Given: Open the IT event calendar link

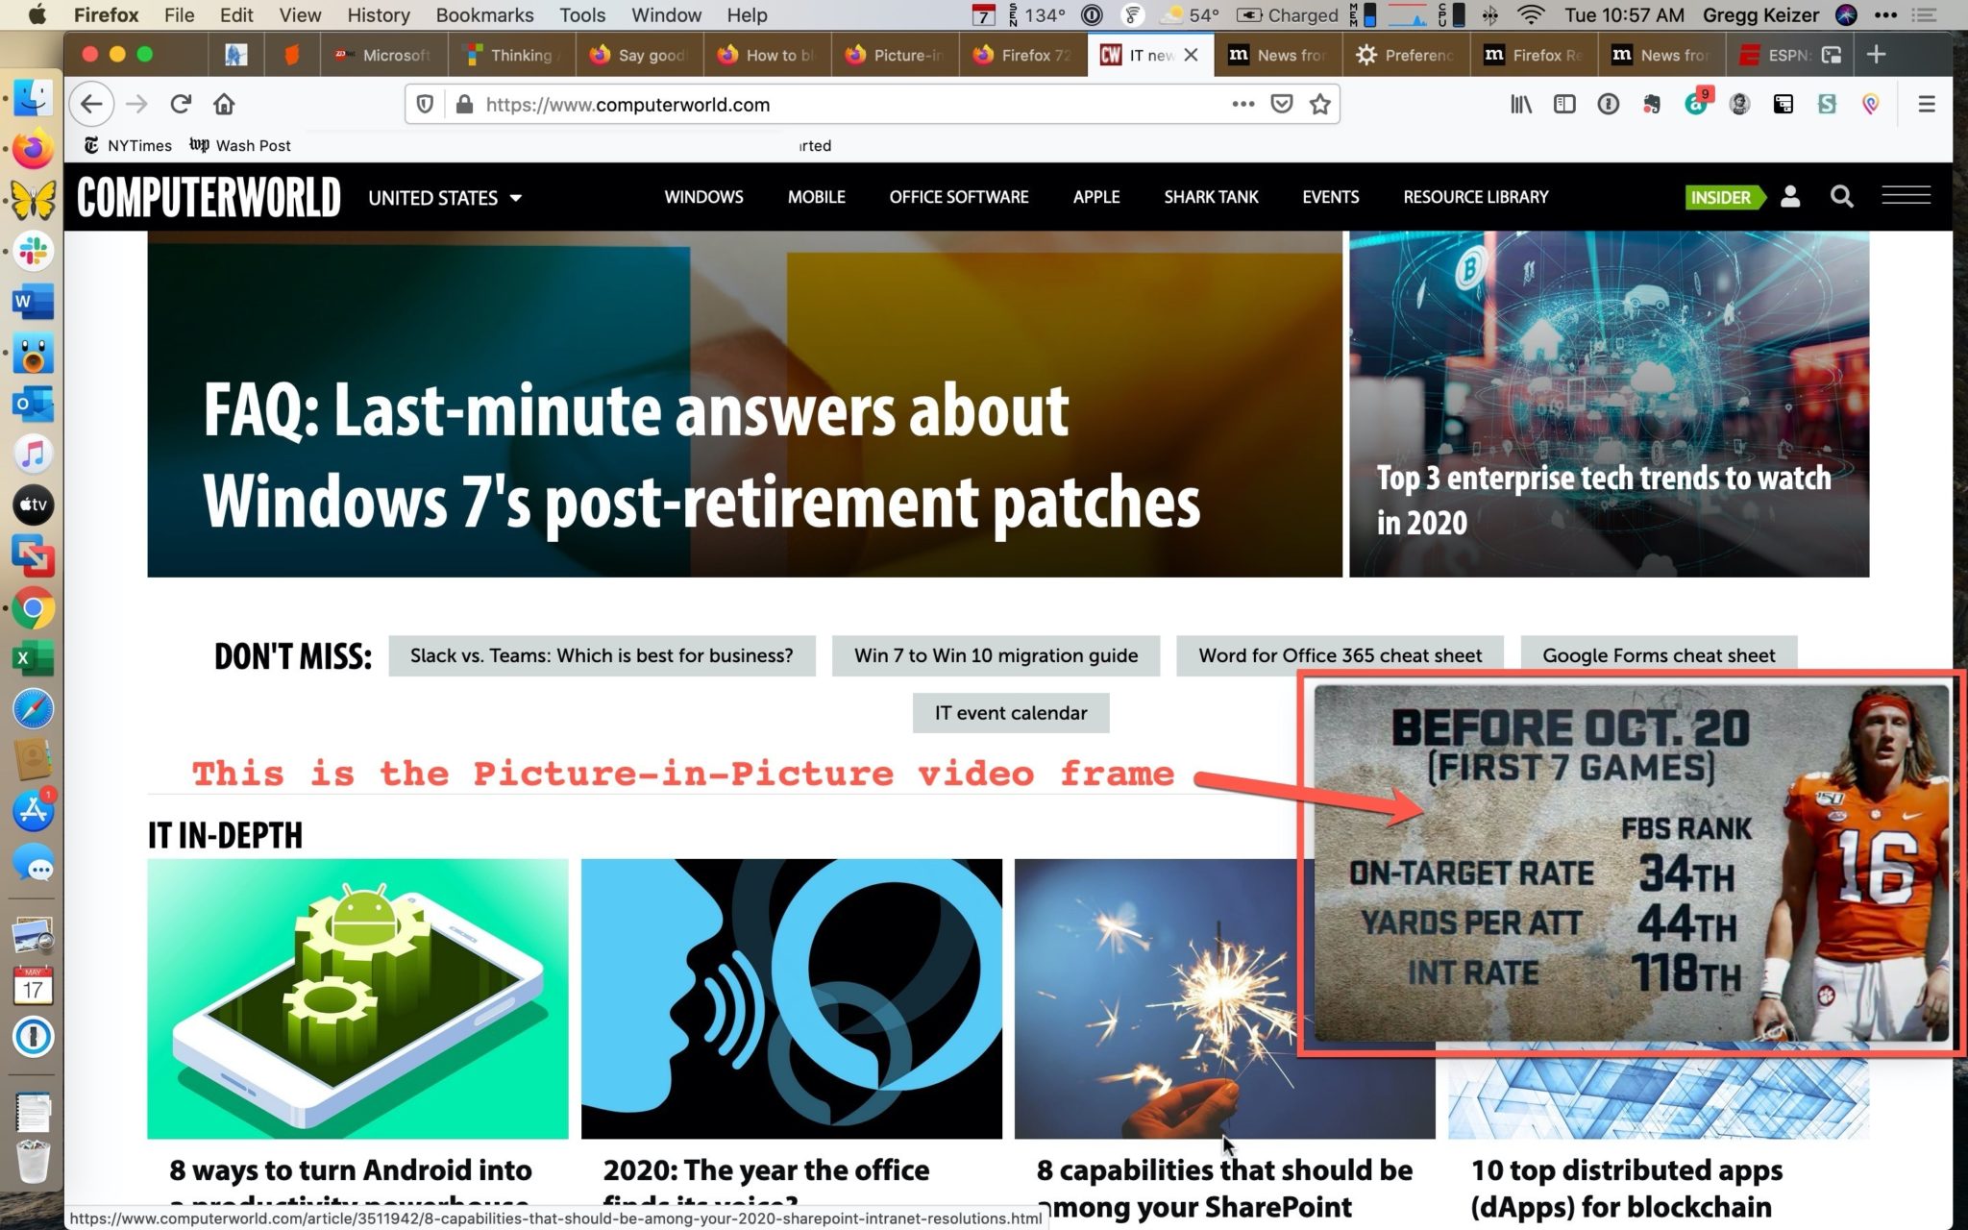Looking at the screenshot, I should coord(1011,713).
